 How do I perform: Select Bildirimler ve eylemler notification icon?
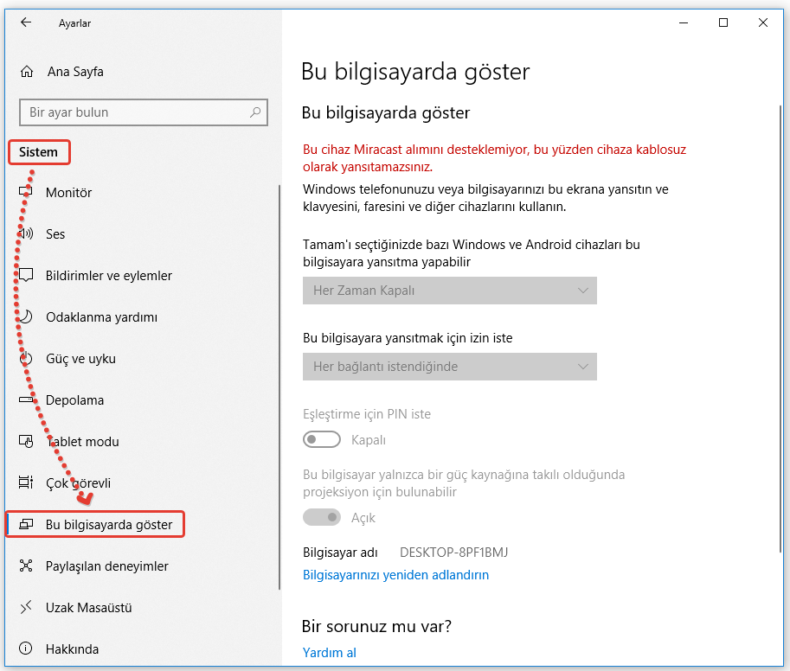[x=26, y=275]
